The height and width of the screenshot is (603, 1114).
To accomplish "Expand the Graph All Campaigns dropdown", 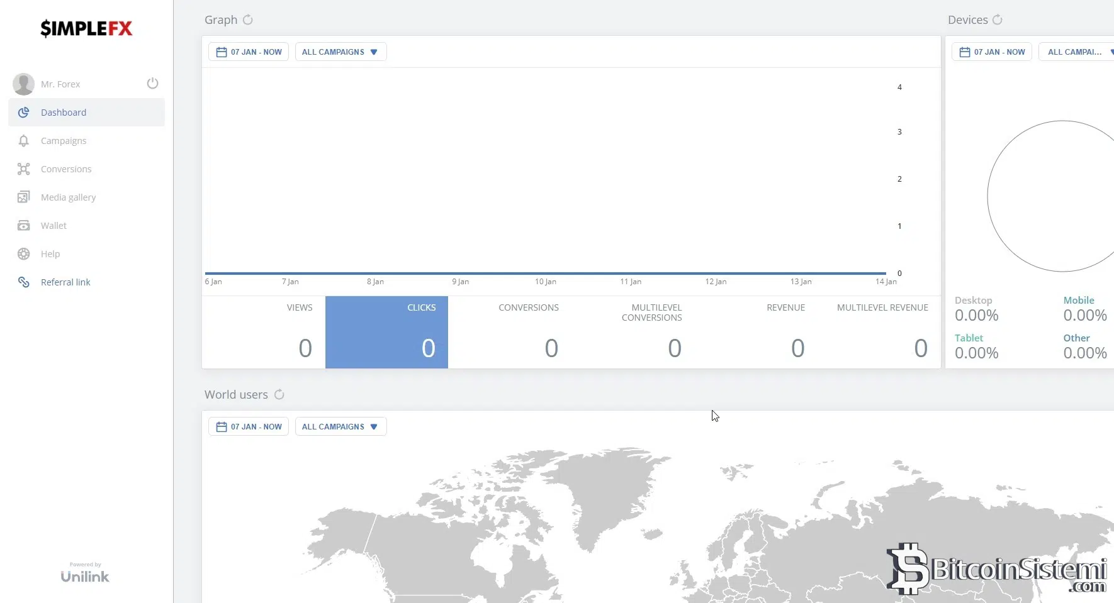I will point(340,52).
